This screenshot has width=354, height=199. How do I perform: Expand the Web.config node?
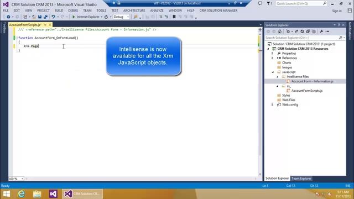pyautogui.click(x=273, y=105)
